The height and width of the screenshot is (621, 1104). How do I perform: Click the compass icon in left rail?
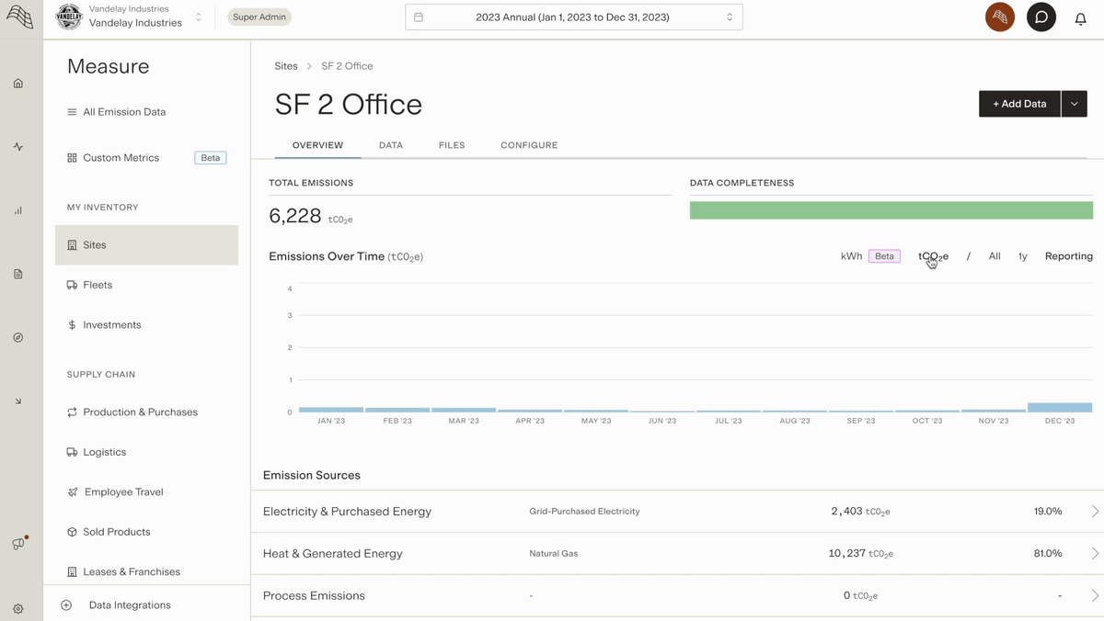coord(17,338)
